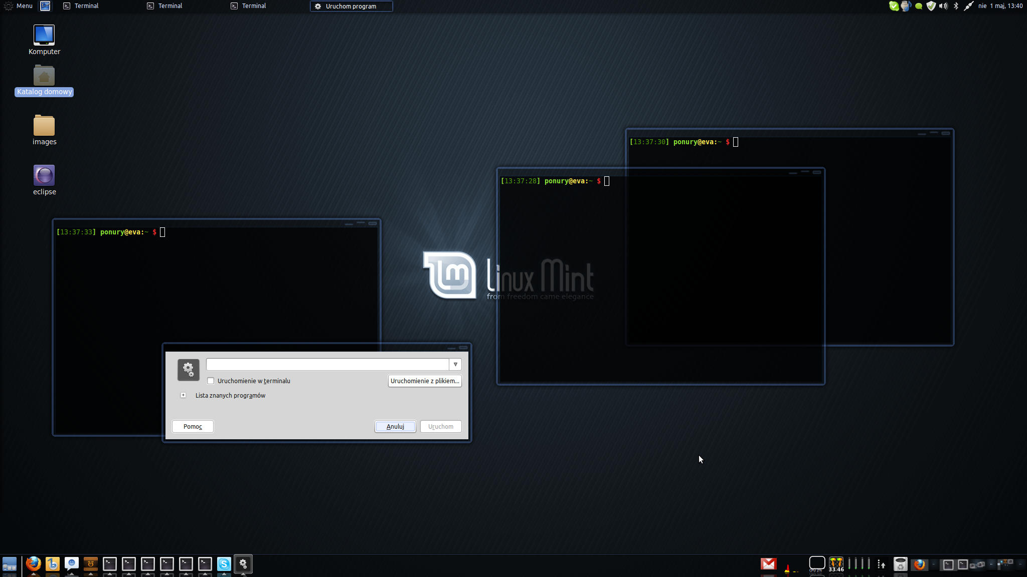This screenshot has width=1027, height=577.
Task: Select the eclipse desktop launcher
Action: (44, 180)
